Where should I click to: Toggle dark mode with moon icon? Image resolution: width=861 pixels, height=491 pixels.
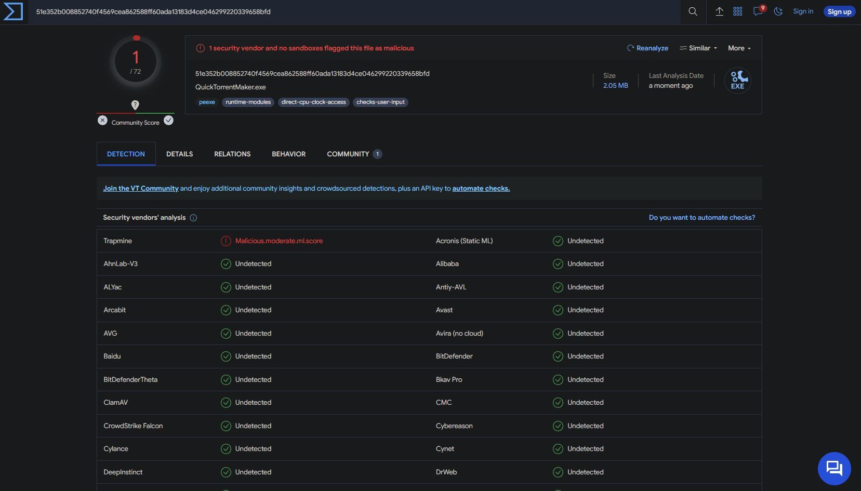(x=778, y=11)
